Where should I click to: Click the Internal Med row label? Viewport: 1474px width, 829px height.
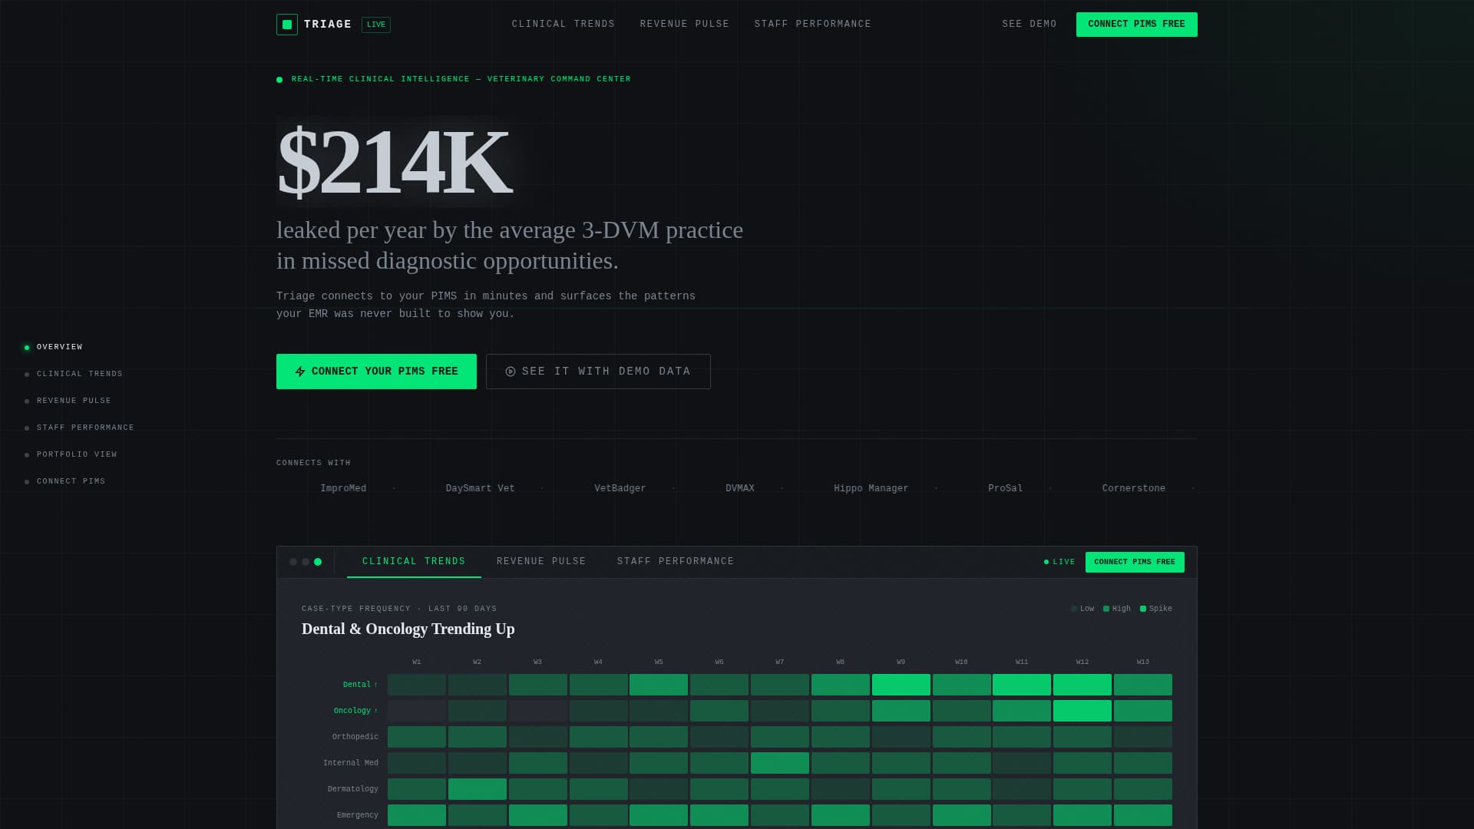[x=351, y=763]
